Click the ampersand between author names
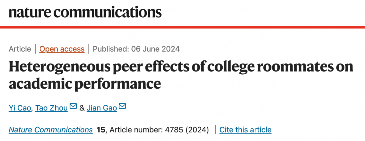 coord(82,108)
